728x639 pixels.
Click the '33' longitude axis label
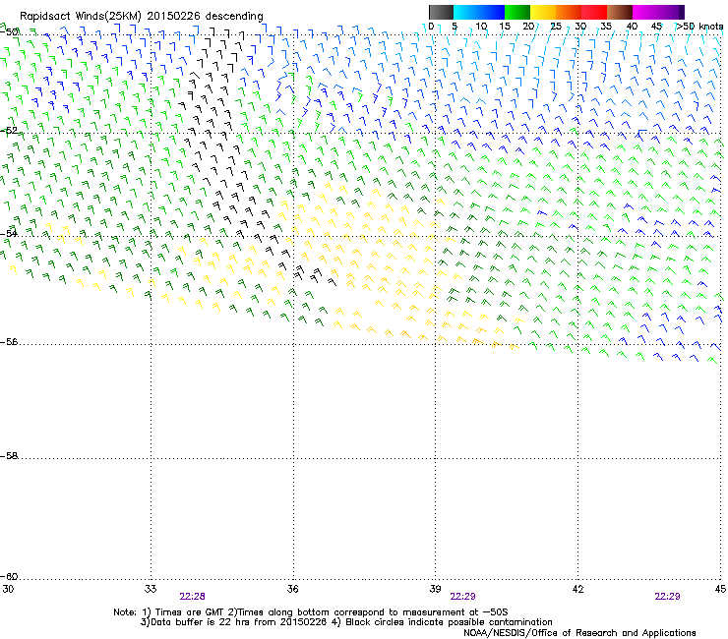(151, 589)
